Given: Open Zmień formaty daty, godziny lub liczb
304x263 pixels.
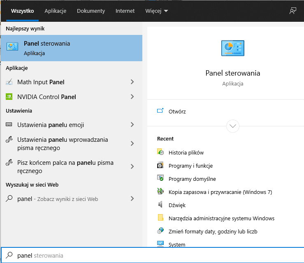Looking at the screenshot, I should (213, 231).
